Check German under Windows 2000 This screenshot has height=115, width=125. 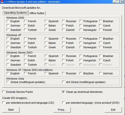pos(8,25)
